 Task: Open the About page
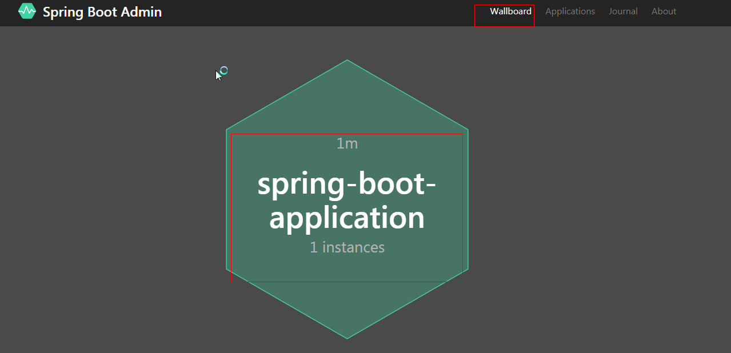point(664,11)
